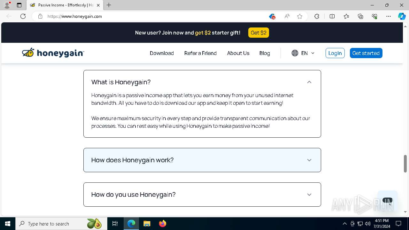Open Windows Start menu

(8, 224)
